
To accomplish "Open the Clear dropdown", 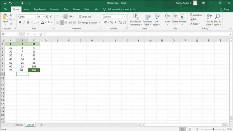I will point(195,24).
